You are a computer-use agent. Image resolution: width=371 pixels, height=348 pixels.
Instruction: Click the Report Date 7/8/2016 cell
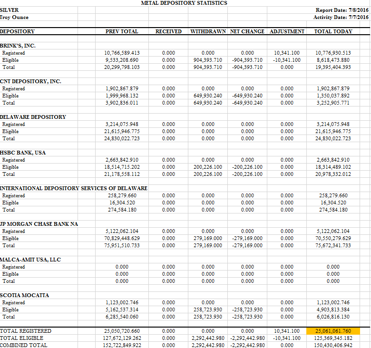342,10
